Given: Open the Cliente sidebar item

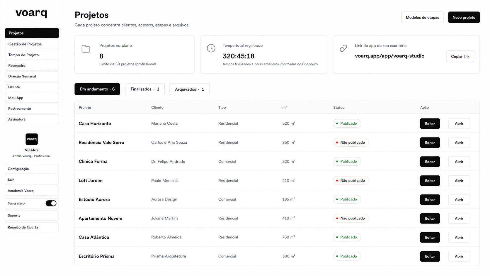Looking at the screenshot, I should pyautogui.click(x=32, y=87).
